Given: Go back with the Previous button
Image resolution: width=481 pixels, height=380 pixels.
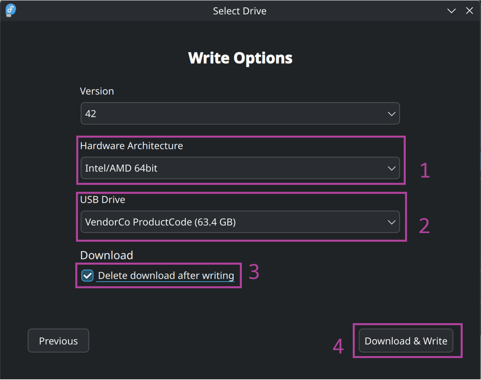Looking at the screenshot, I should 58,340.
